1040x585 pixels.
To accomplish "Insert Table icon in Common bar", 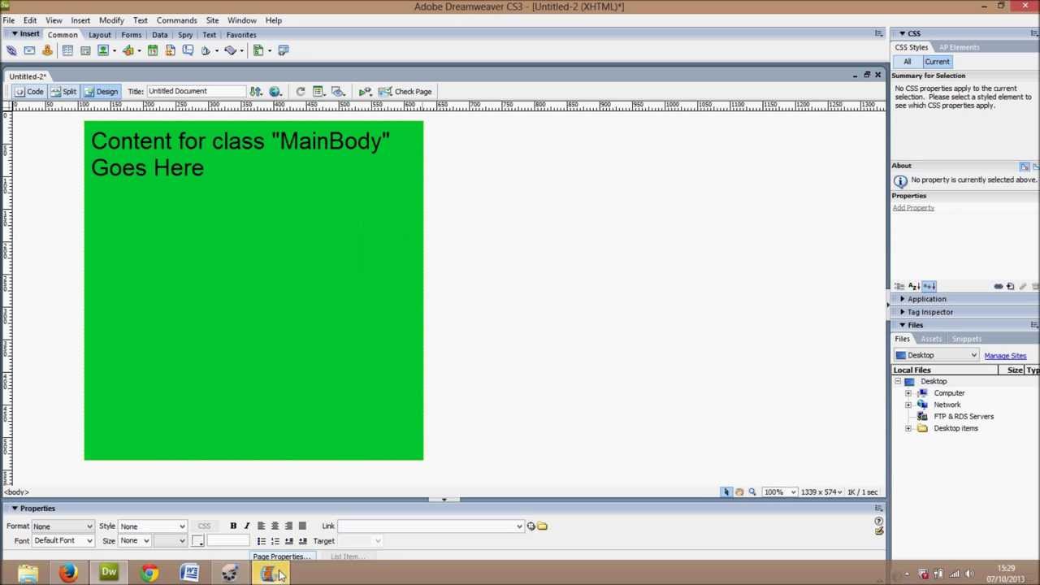I will tap(67, 50).
